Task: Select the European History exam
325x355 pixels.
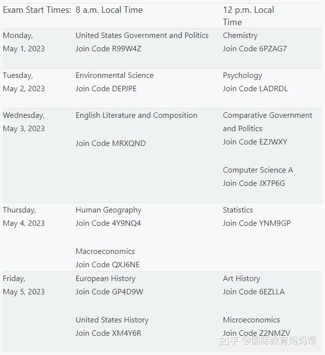Action: click(x=105, y=279)
